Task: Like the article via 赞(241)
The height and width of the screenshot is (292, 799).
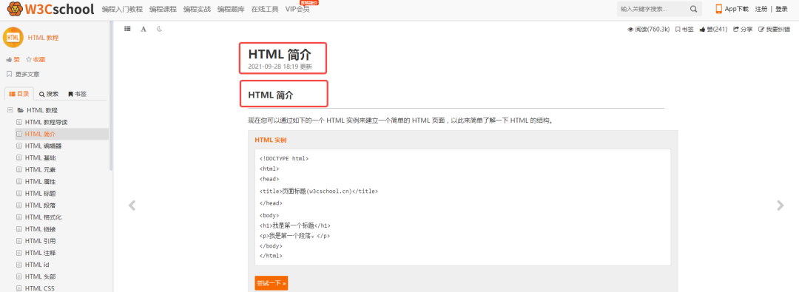Action: [713, 29]
